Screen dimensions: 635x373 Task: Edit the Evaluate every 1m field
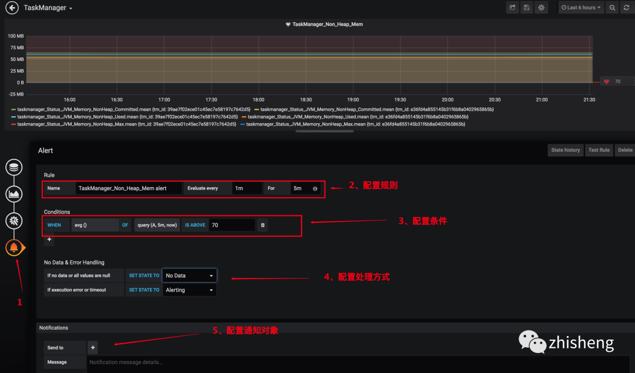246,188
